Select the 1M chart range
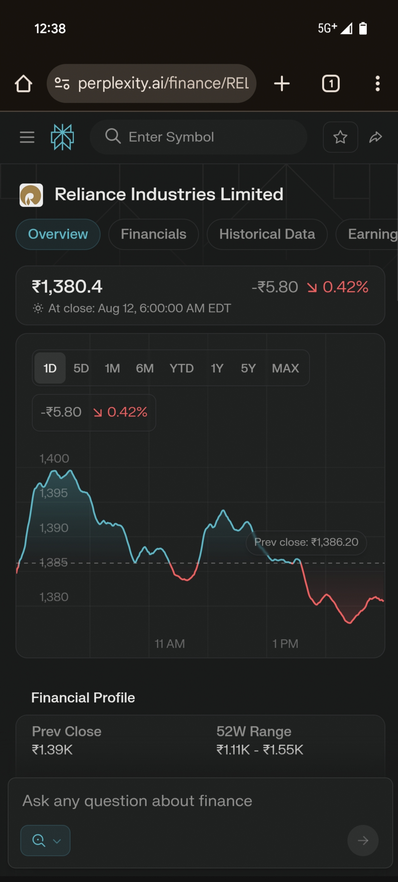Image resolution: width=398 pixels, height=882 pixels. point(112,368)
